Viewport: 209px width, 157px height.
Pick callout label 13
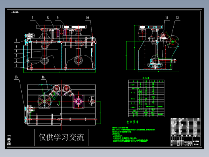16,77
